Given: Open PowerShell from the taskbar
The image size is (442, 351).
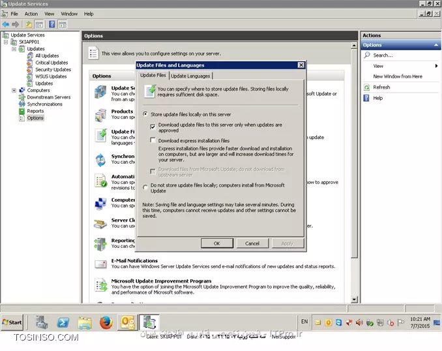Looking at the screenshot, I should [x=63, y=322].
